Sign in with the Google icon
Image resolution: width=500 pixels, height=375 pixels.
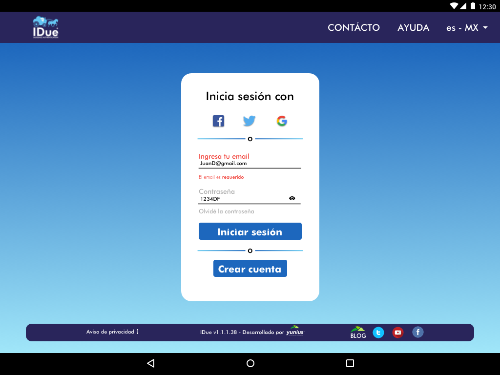[282, 121]
